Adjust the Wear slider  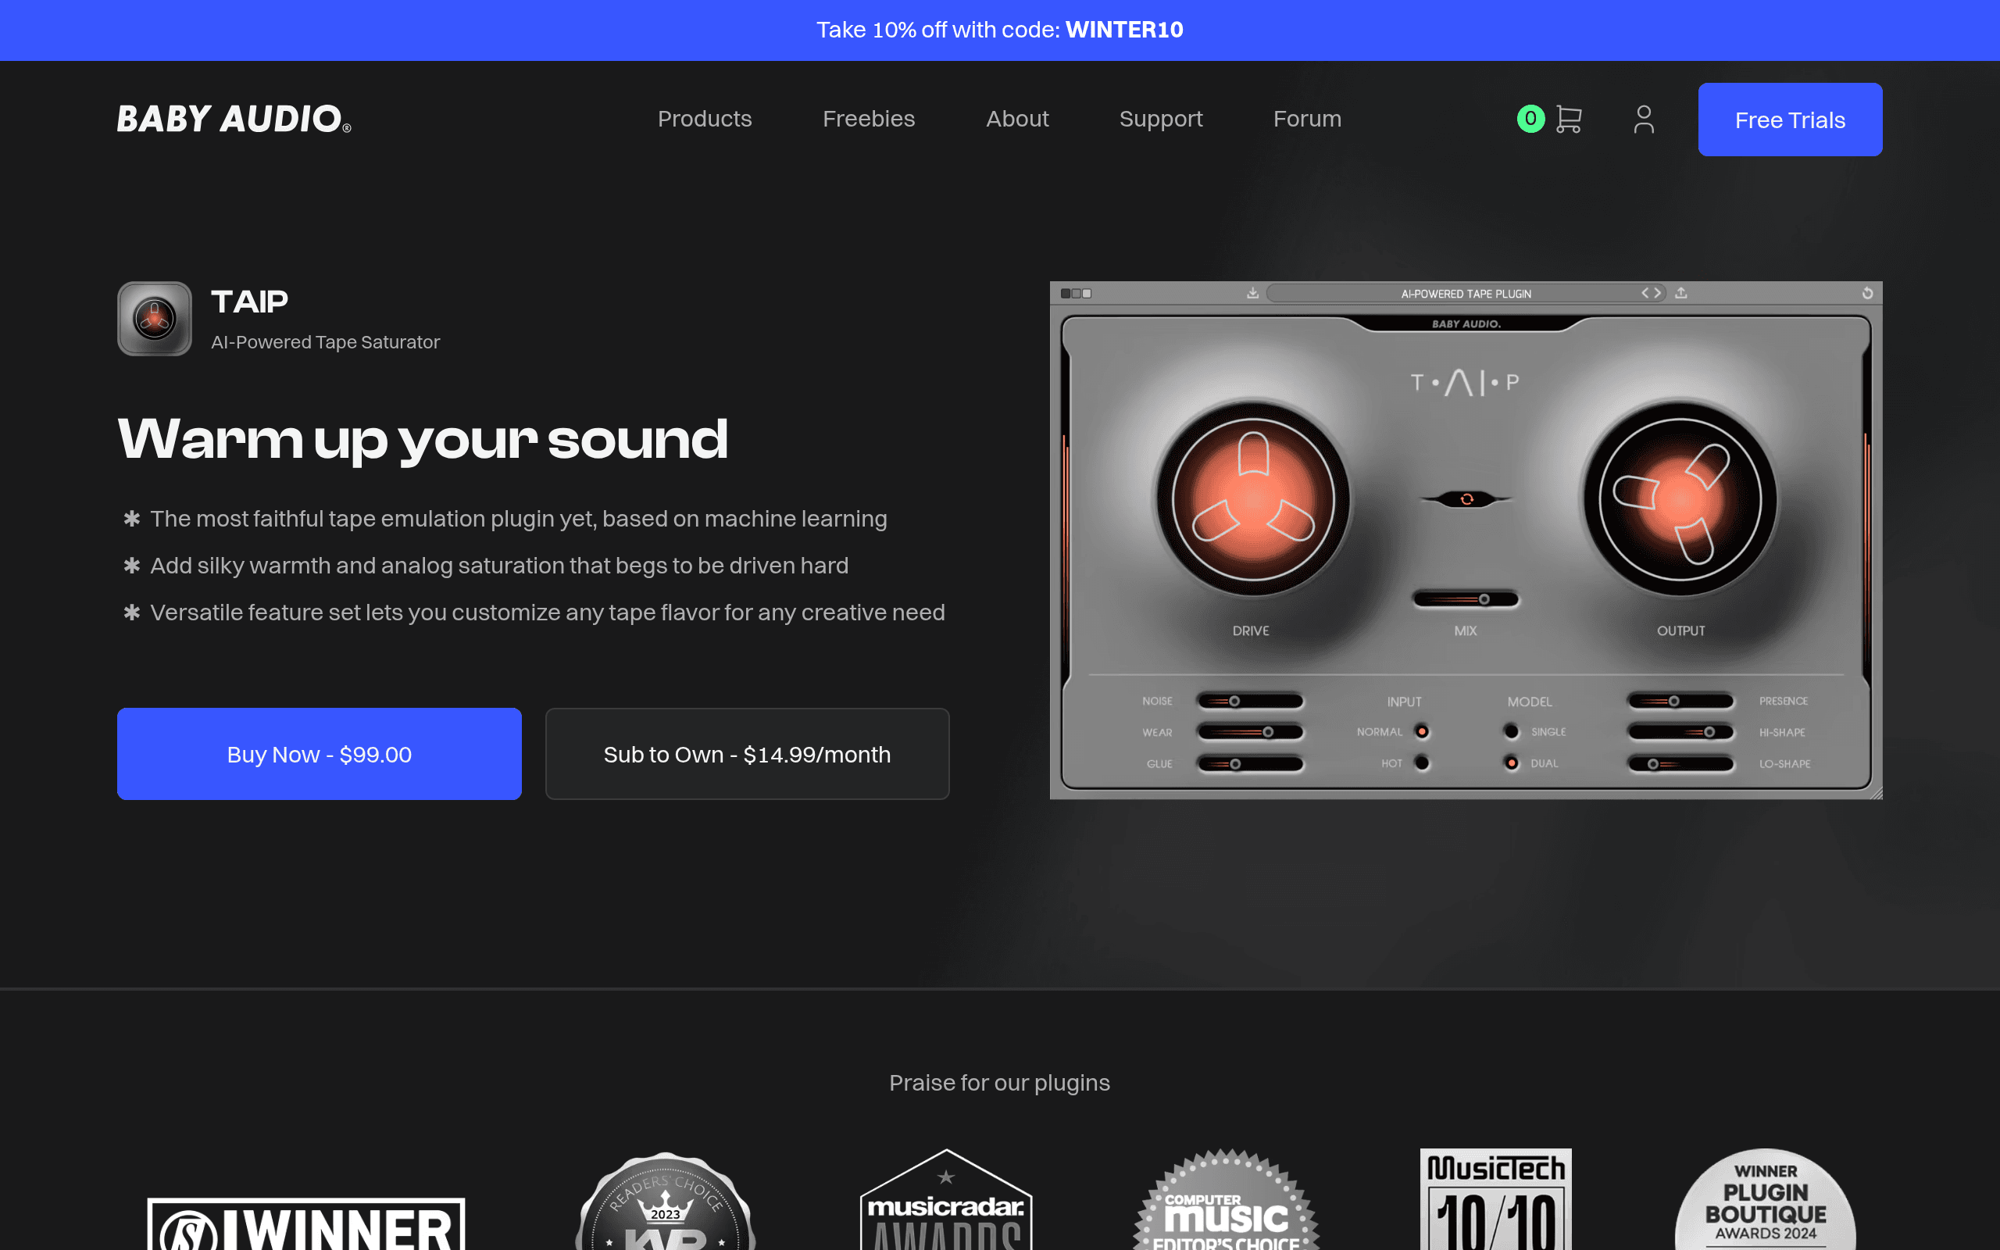[1249, 733]
